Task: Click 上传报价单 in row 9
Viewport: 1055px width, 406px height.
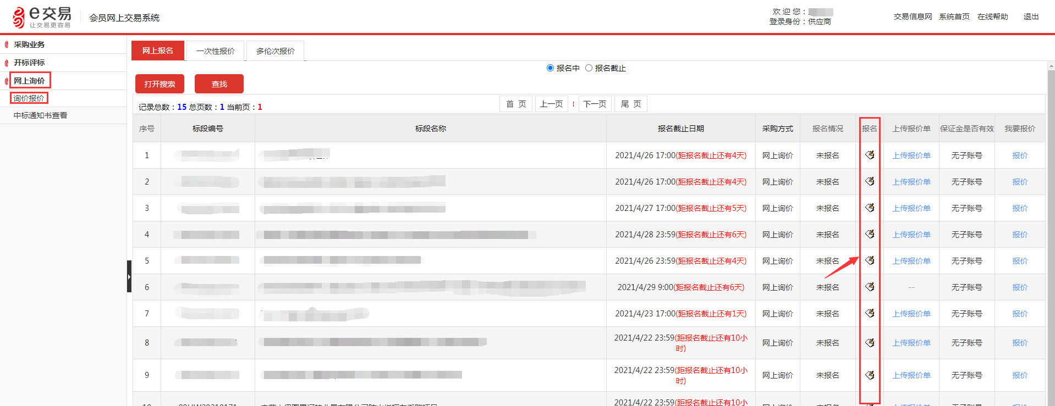Action: (x=911, y=375)
